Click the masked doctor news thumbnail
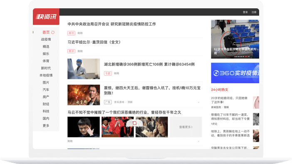The image size is (292, 164). 84,69
